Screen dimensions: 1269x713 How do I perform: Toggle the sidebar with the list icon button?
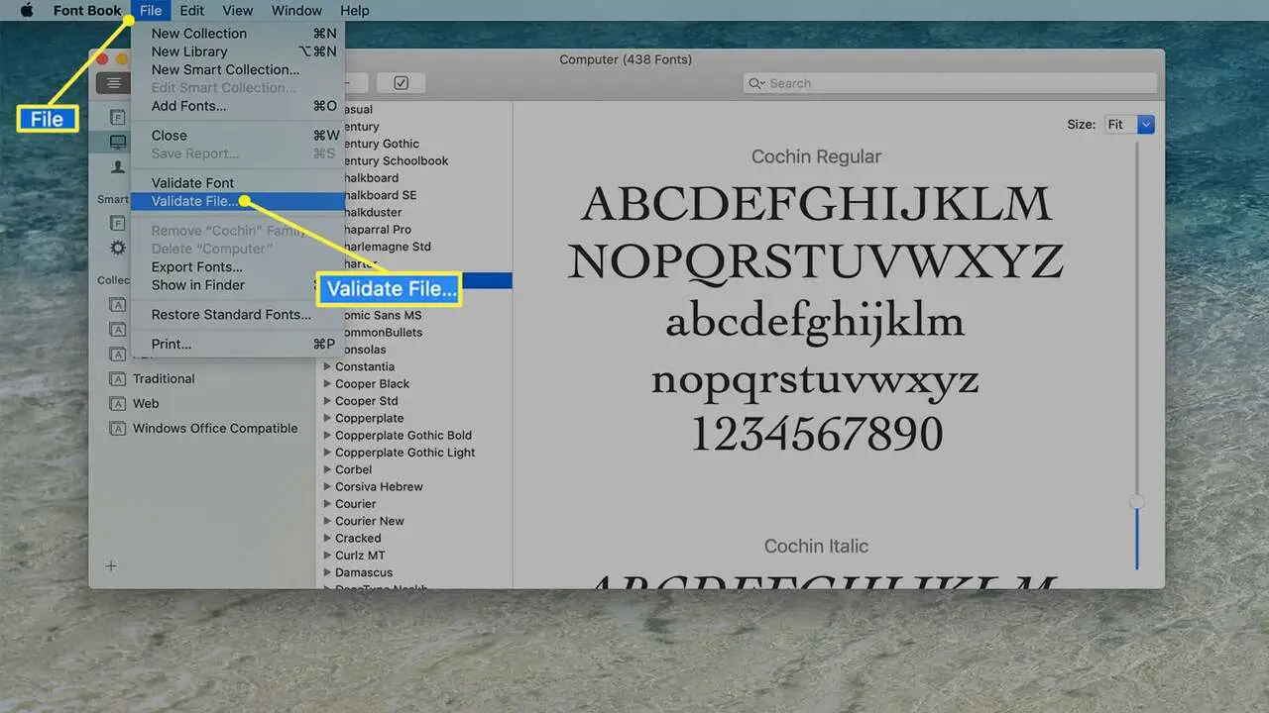pyautogui.click(x=113, y=83)
